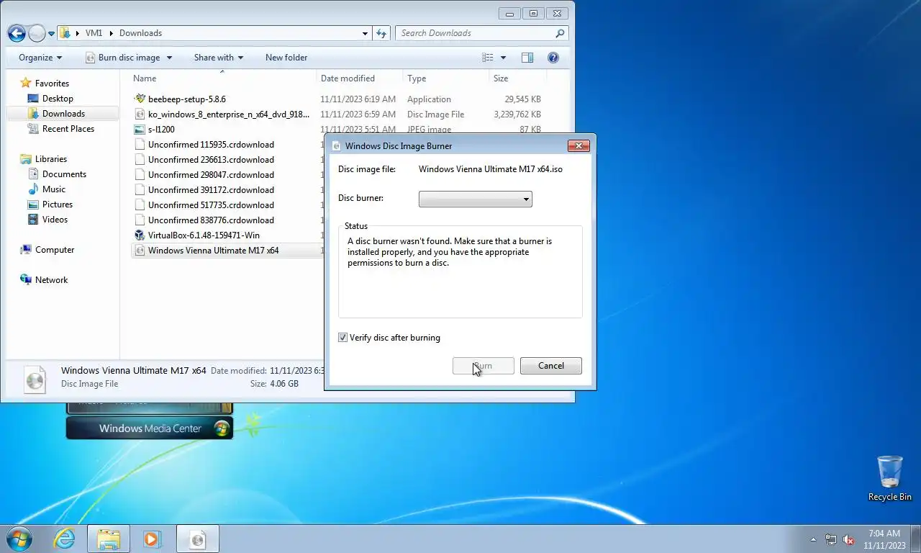Click the network tray icon
Image resolution: width=921 pixels, height=553 pixels.
point(831,539)
